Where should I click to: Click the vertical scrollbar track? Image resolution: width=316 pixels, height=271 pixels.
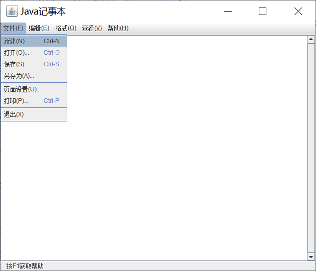pos(311,148)
